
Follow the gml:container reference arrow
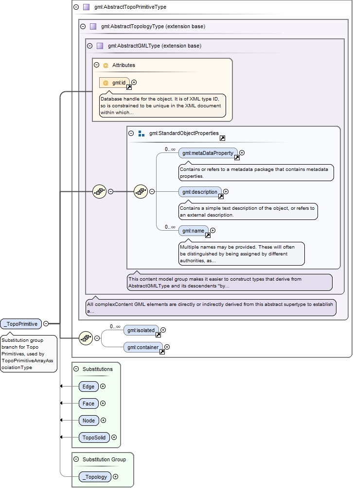point(162,352)
